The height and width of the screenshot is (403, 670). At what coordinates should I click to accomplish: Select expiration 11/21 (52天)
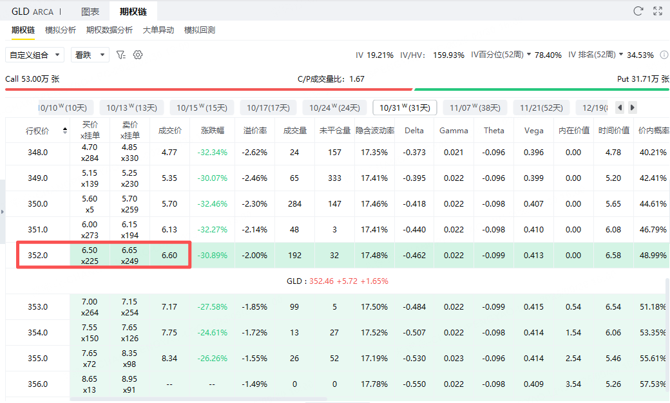tap(541, 108)
